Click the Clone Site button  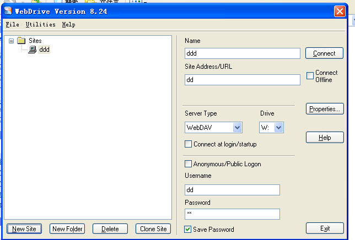tap(153, 229)
